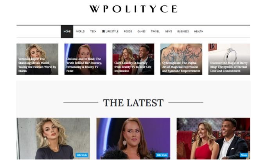Open the latest post image of couple laughing
Image resolution: width=266 pixels, height=160 pixels.
click(x=213, y=138)
